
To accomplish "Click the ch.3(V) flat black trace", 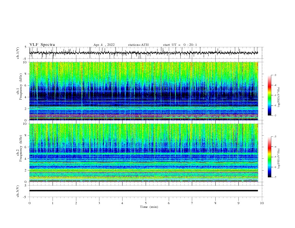I will click(x=143, y=191).
